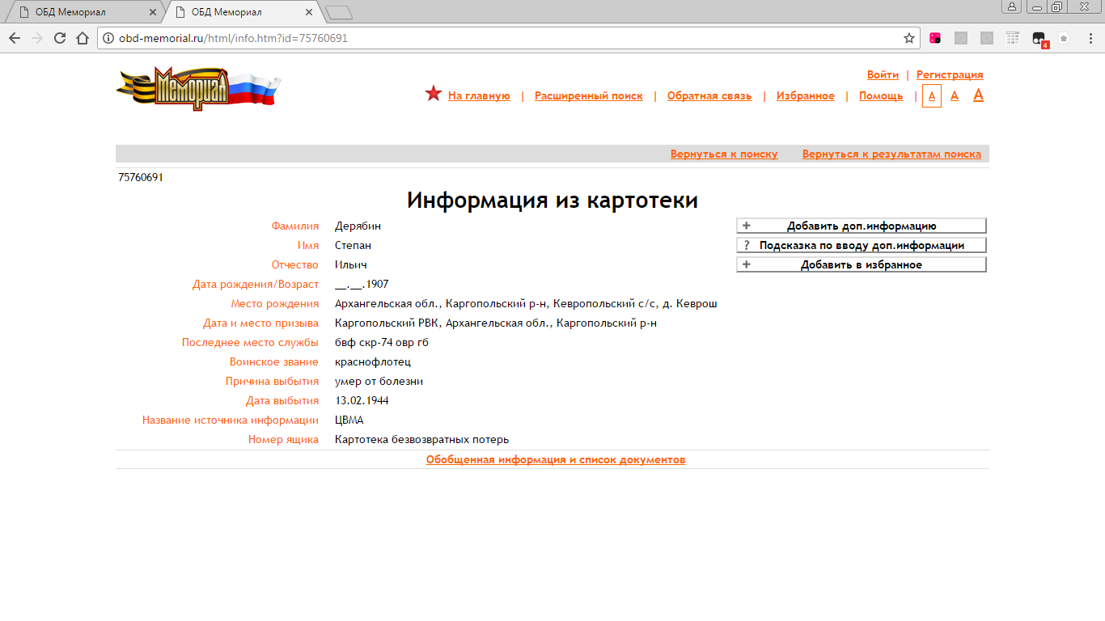This screenshot has height=621, width=1105.
Task: Open Расширенный поиск link
Action: (x=589, y=95)
